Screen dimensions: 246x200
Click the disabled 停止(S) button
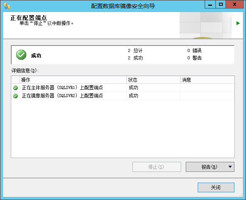click(156, 167)
